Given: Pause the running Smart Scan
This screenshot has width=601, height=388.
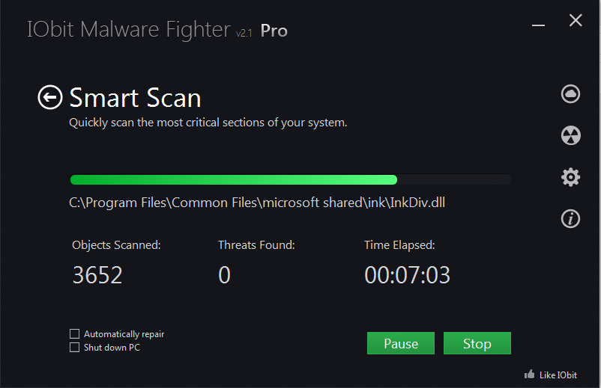Looking at the screenshot, I should click(x=401, y=343).
